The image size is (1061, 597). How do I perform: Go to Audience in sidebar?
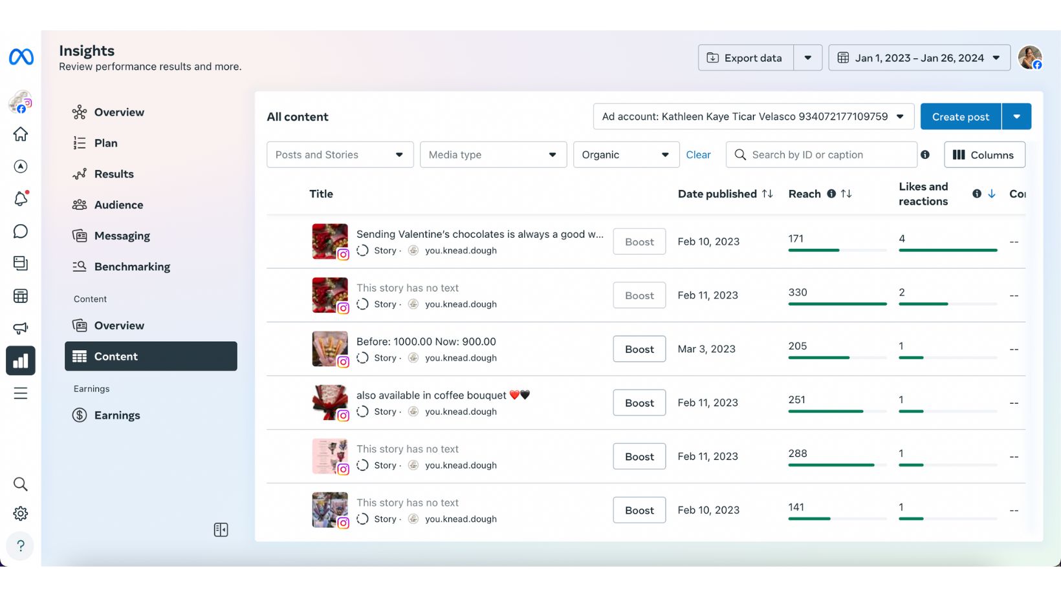[x=118, y=205]
